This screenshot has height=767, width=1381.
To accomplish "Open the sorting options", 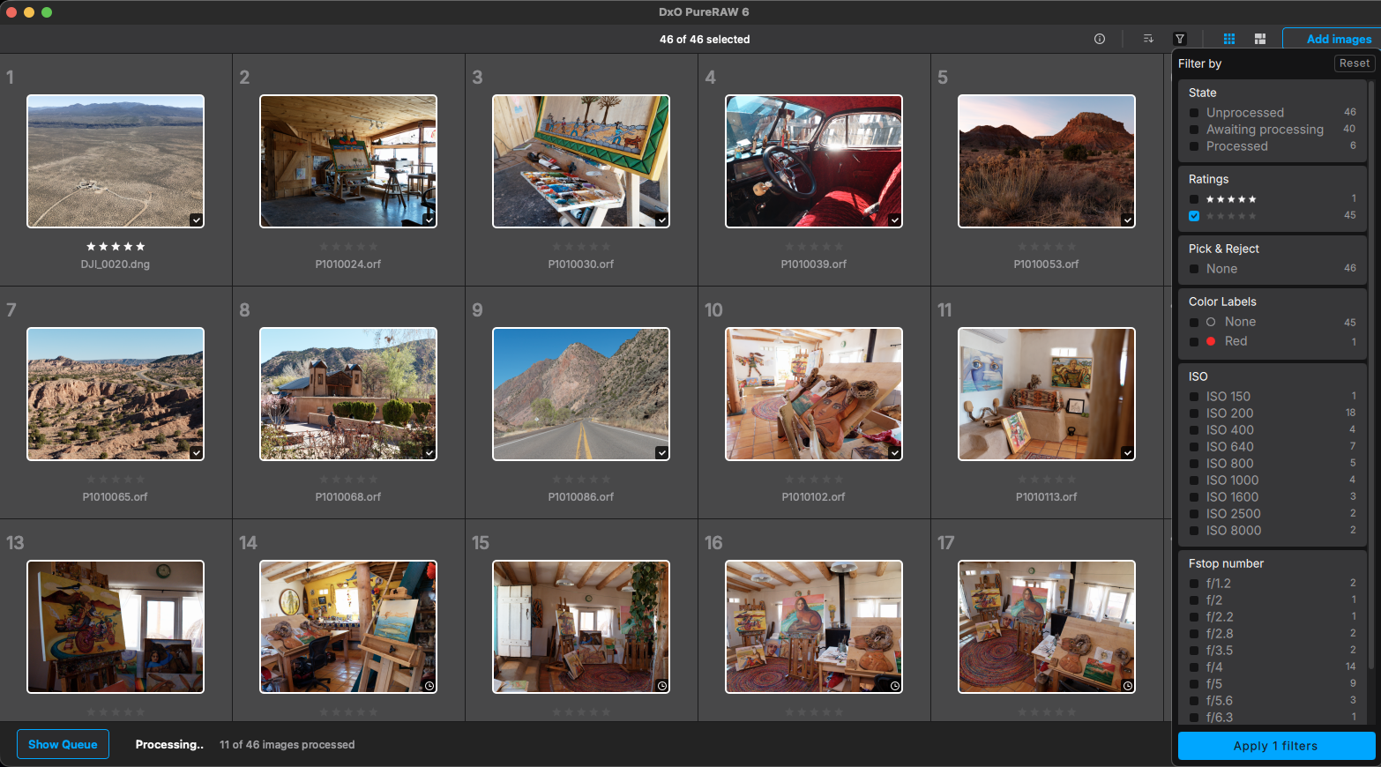I will pyautogui.click(x=1147, y=39).
